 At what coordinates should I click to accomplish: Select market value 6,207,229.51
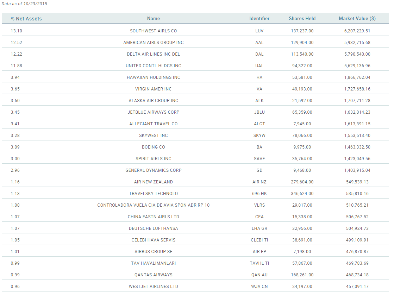(357, 31)
